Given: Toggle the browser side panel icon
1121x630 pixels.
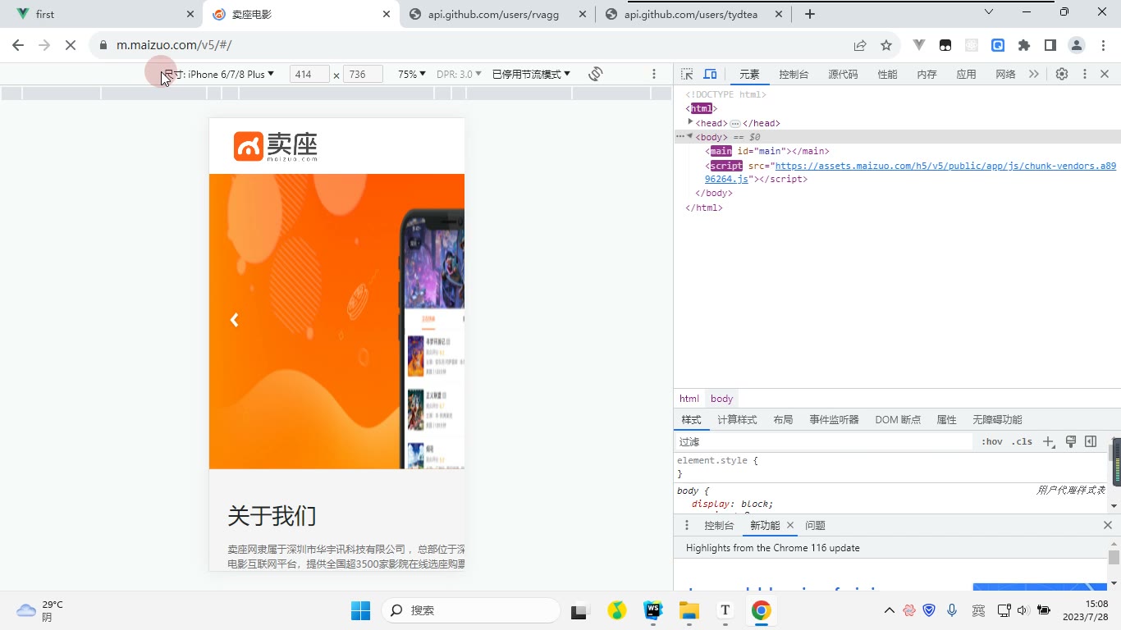Looking at the screenshot, I should 1050,45.
